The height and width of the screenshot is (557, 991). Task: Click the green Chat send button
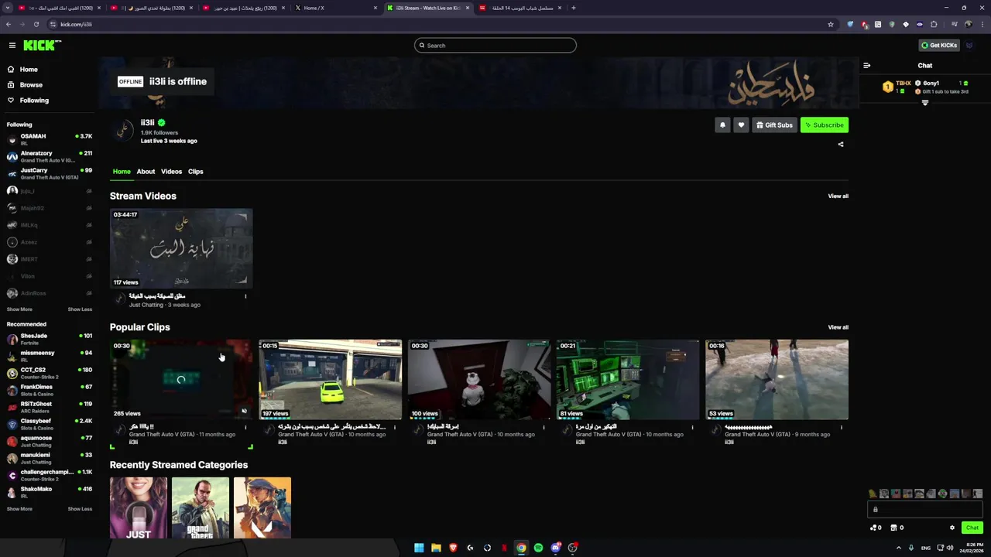point(972,528)
